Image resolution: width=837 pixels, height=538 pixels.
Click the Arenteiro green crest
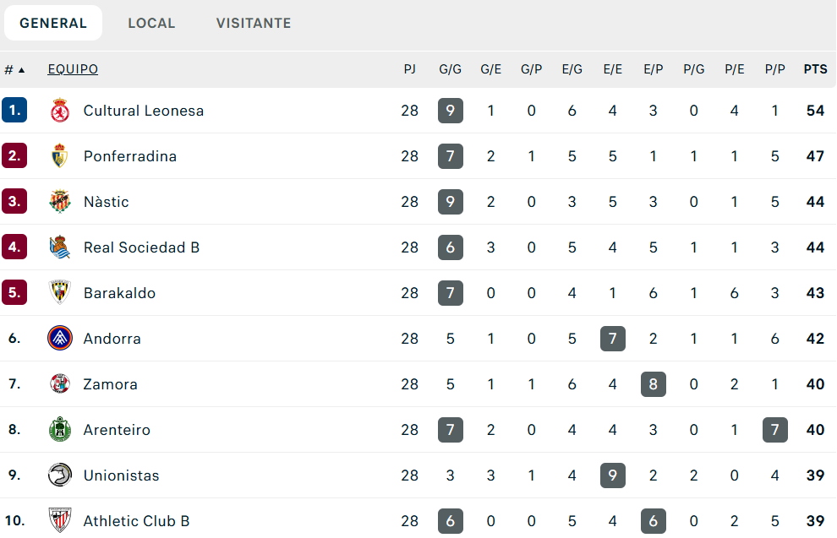click(60, 430)
